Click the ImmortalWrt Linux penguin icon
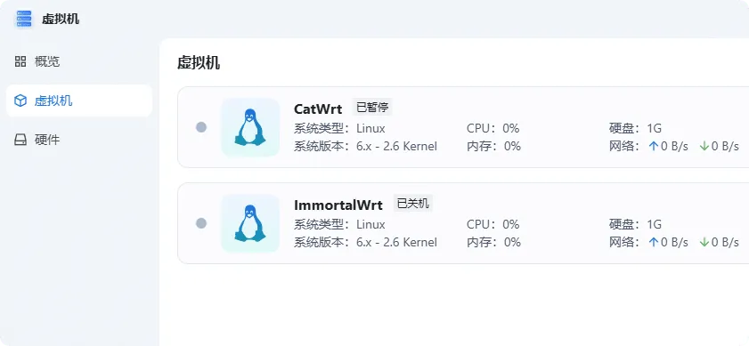Image resolution: width=749 pixels, height=346 pixels. coord(250,223)
